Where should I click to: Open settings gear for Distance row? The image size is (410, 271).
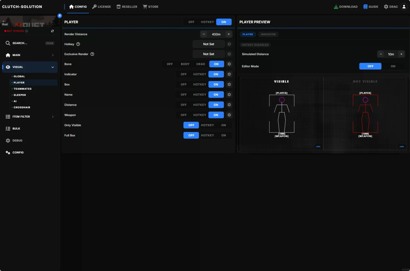[x=229, y=105]
